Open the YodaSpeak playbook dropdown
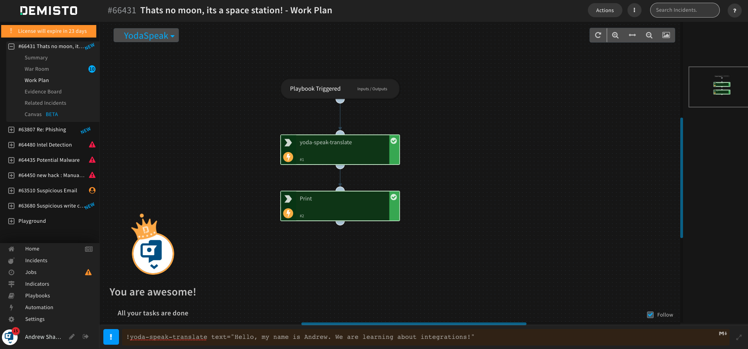This screenshot has height=349, width=748. coord(146,35)
